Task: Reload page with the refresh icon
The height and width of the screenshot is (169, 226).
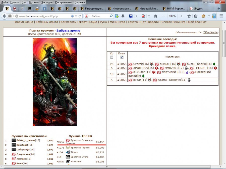Action: point(80,16)
